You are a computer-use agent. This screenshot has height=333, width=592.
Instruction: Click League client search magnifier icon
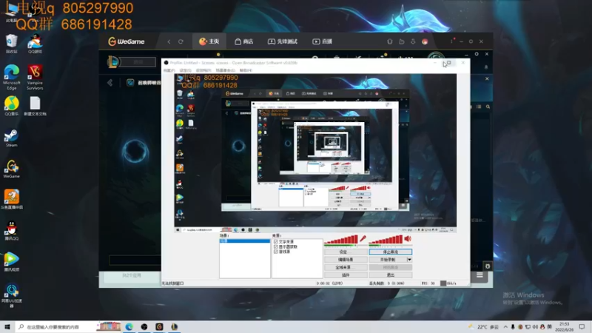pos(488,107)
